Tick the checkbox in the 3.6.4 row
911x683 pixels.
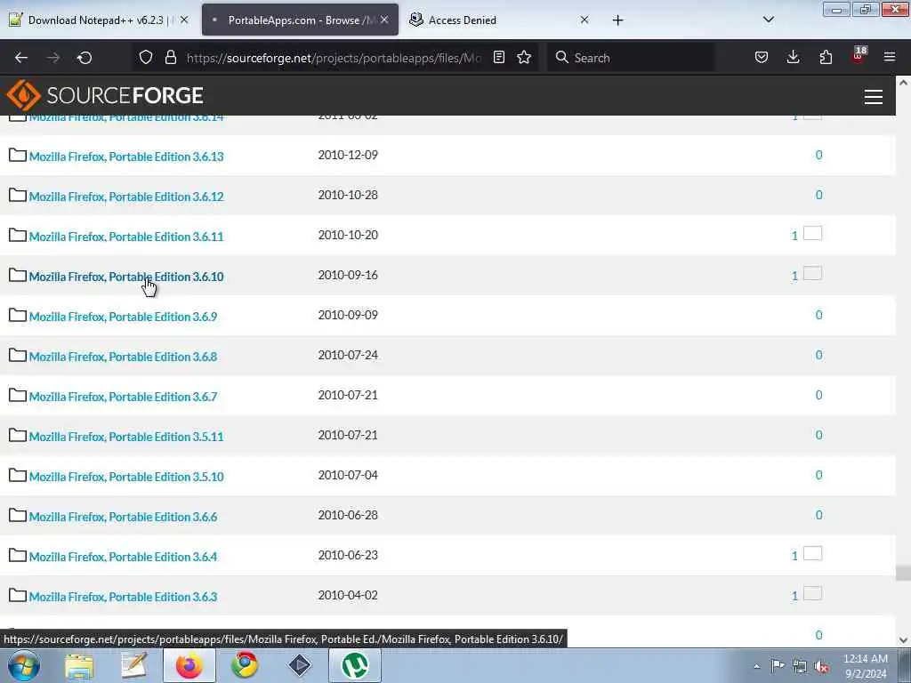click(813, 553)
